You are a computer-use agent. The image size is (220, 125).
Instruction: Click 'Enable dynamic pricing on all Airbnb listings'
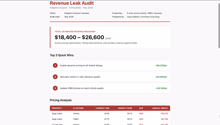pyautogui.click(x=81, y=66)
